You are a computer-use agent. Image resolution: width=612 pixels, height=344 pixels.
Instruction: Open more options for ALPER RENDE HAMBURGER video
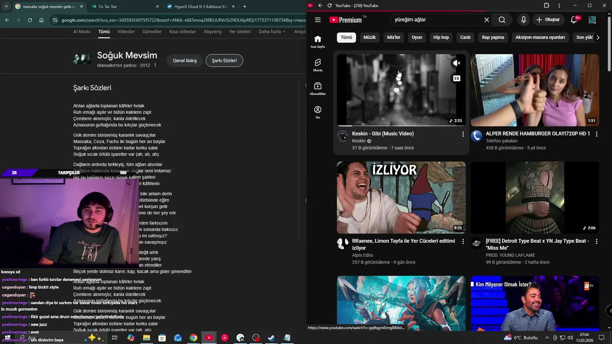[596, 134]
